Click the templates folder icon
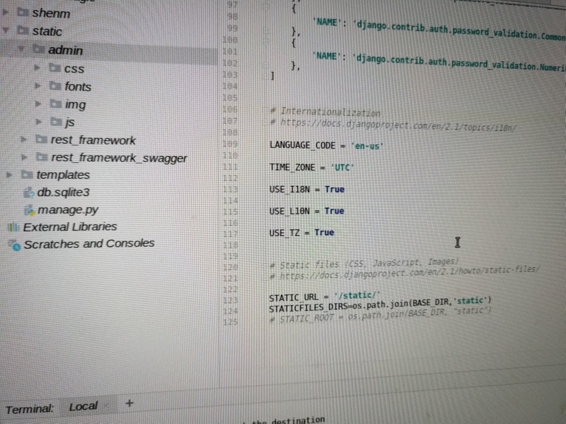 27,174
